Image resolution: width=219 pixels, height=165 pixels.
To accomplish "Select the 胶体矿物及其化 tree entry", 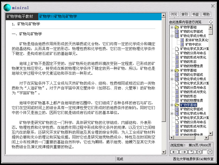I will click(197, 40).
